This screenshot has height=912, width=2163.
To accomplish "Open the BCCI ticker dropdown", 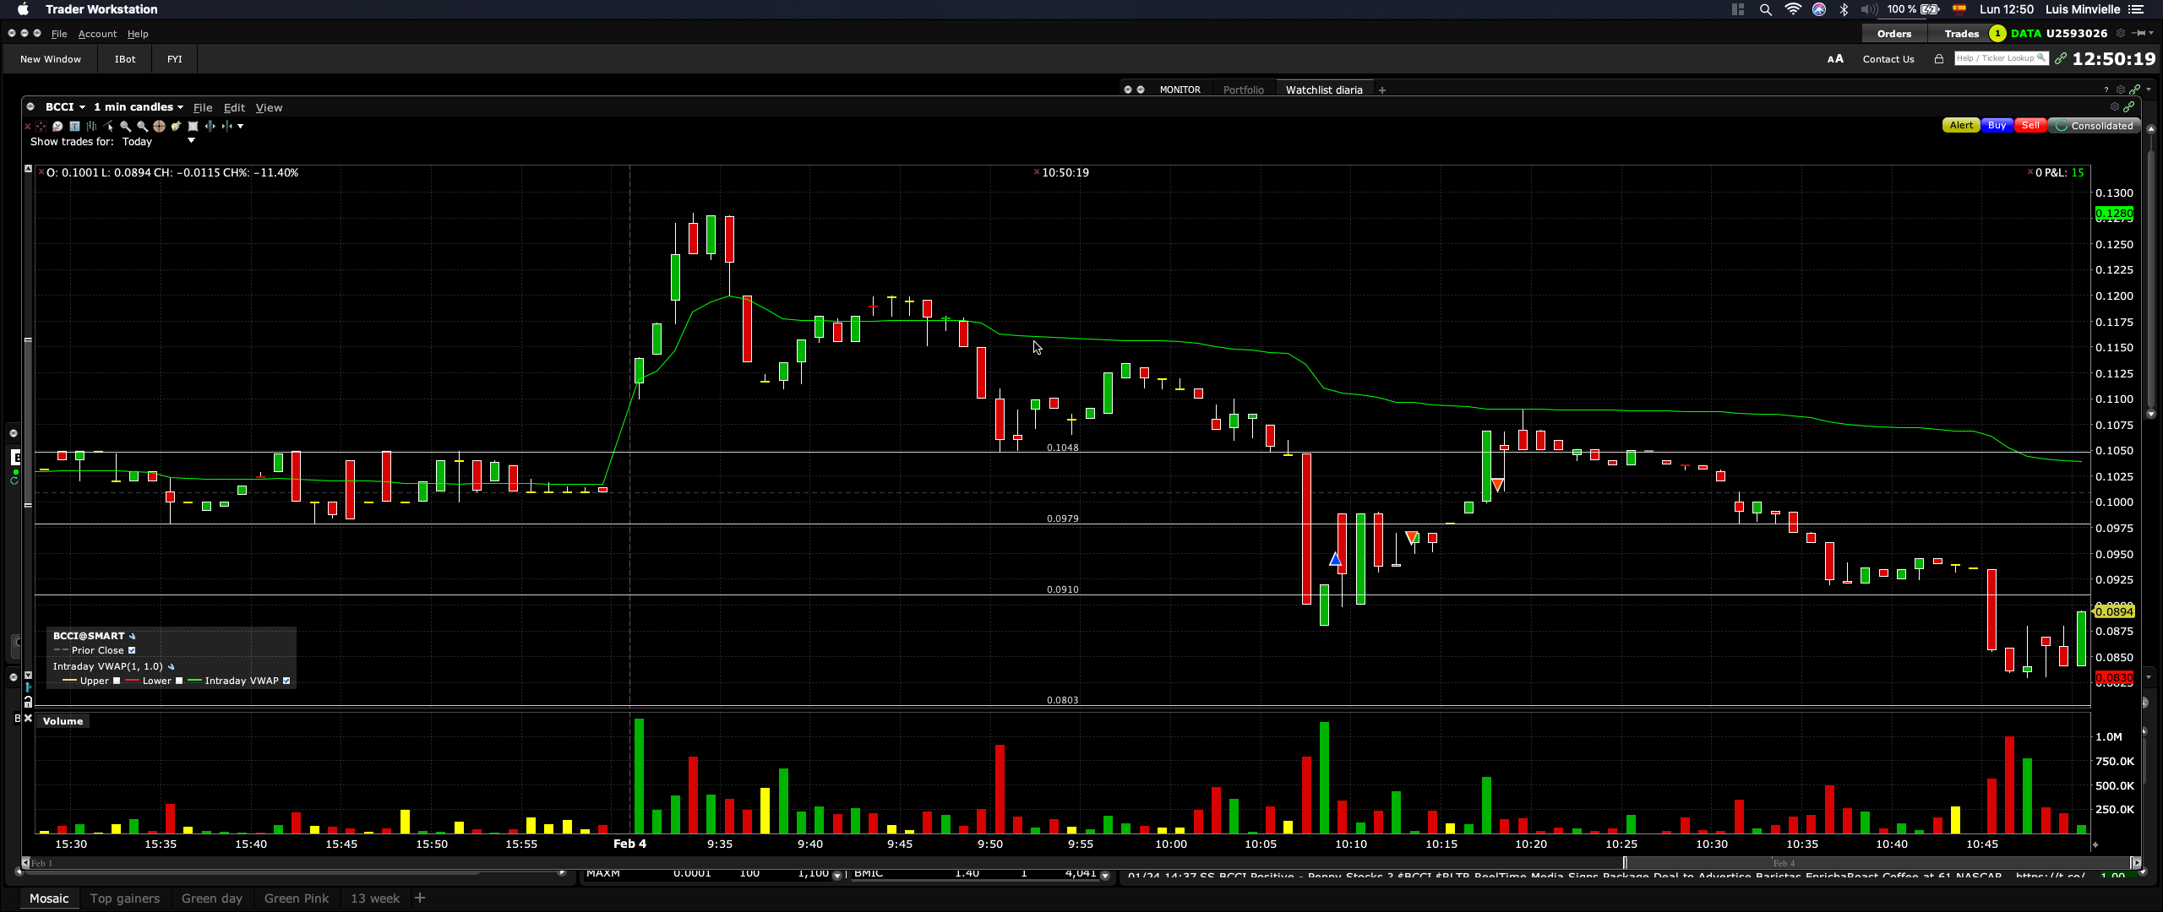I will click(x=65, y=107).
